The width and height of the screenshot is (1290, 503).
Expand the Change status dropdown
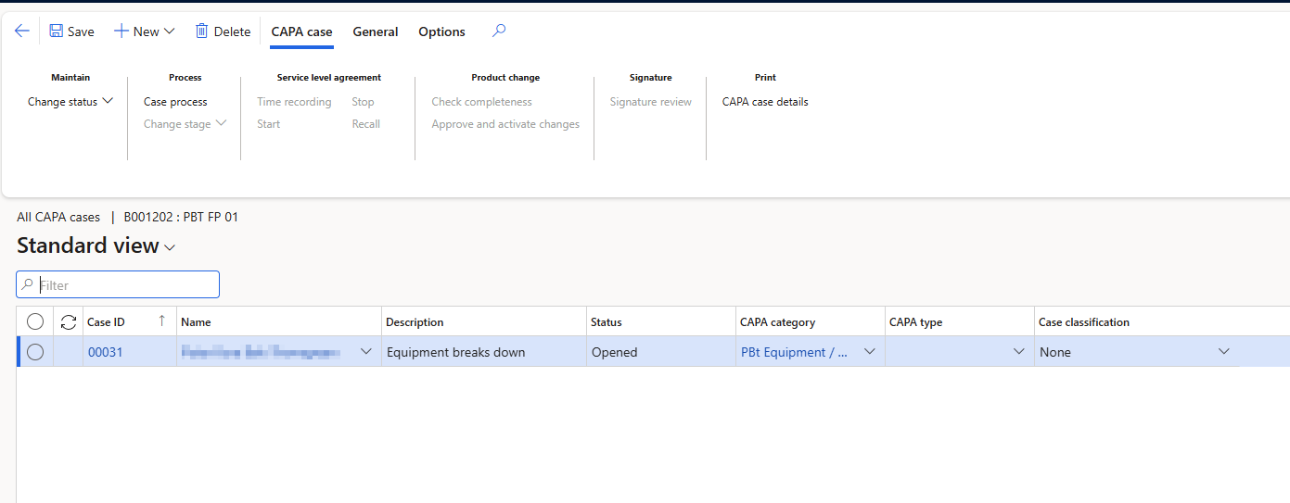pos(70,102)
